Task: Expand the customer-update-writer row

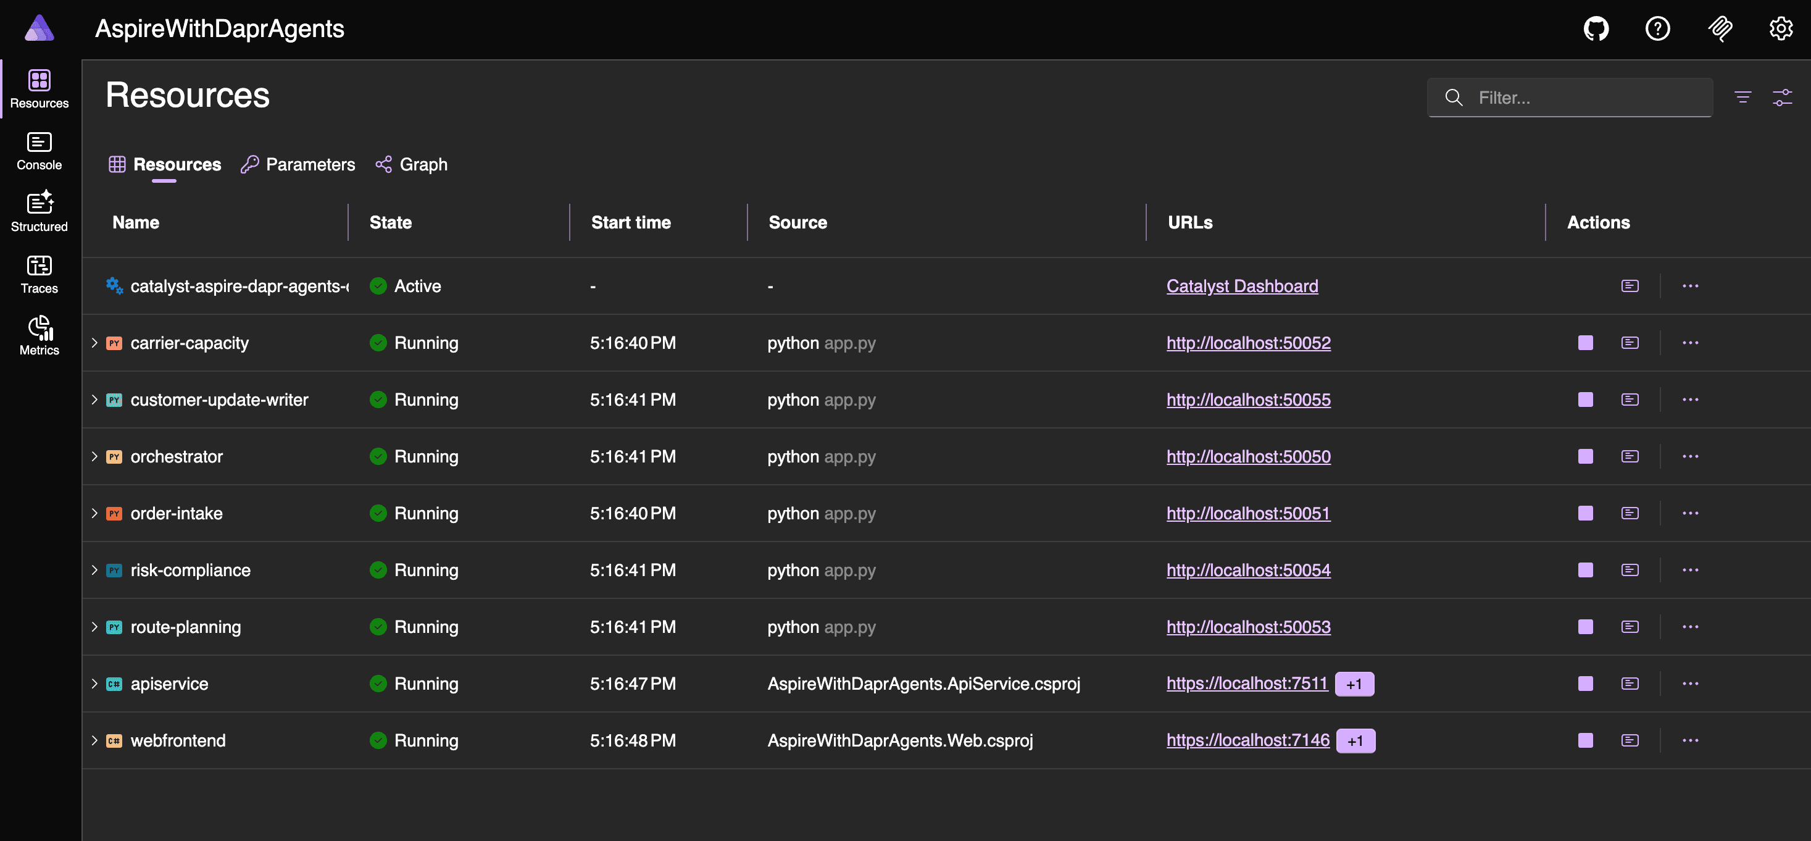Action: (x=94, y=400)
